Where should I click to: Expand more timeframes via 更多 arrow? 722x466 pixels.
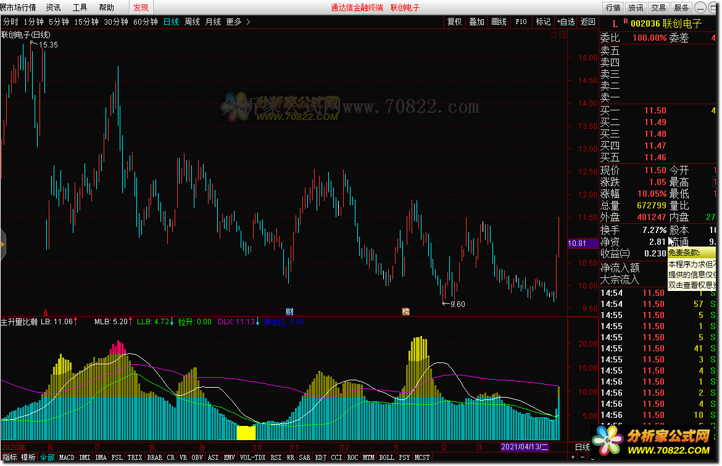pos(239,22)
